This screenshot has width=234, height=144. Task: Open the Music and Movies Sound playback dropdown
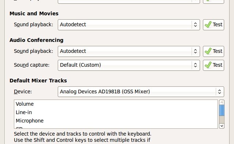pos(129,25)
